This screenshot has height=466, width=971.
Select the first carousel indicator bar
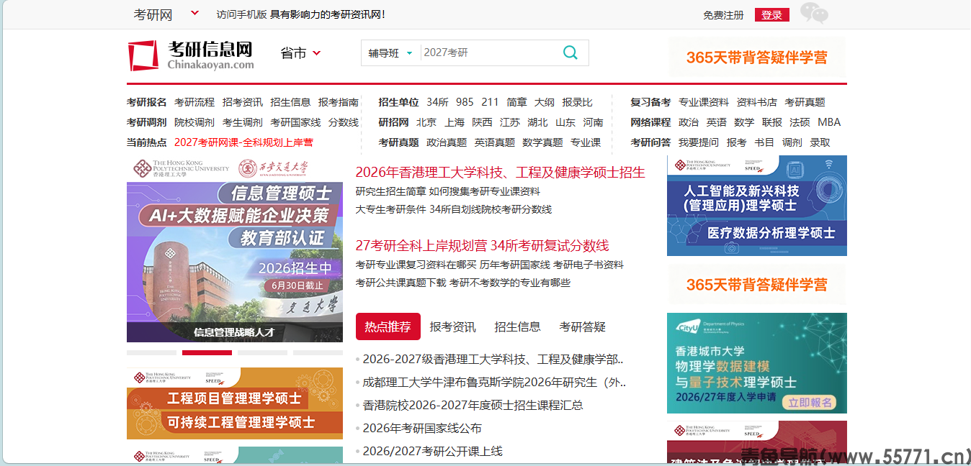coord(151,352)
